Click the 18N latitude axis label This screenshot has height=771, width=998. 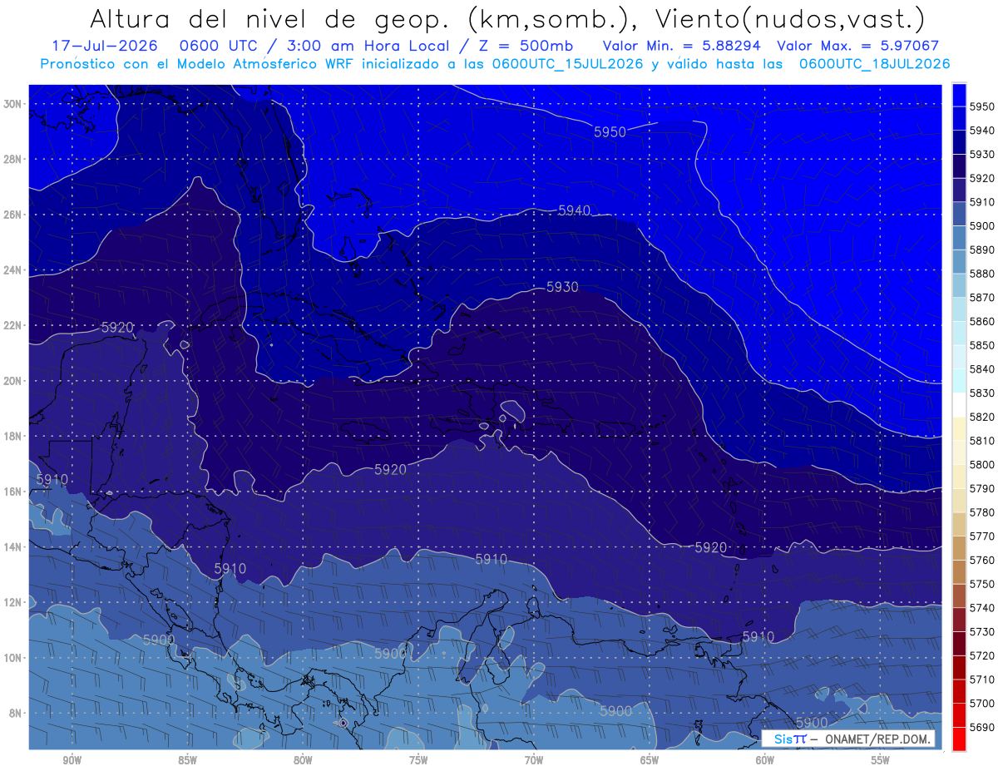tap(14, 437)
